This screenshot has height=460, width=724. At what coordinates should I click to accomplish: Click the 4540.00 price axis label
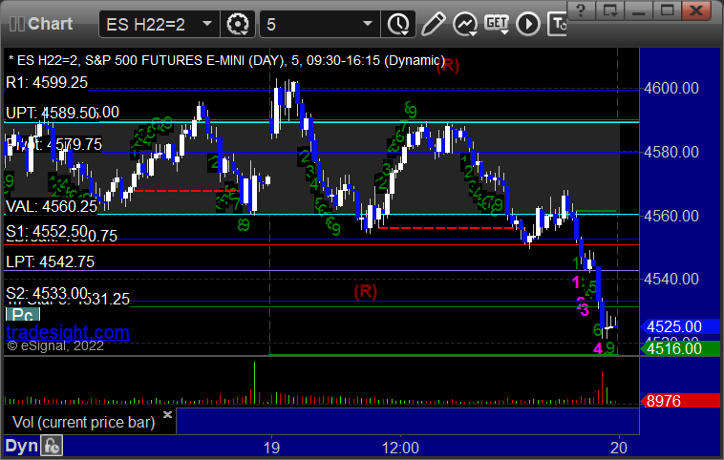(671, 279)
